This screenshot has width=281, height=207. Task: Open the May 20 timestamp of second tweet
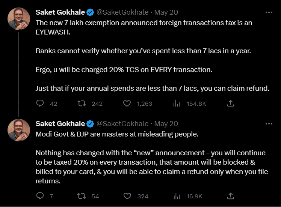pyautogui.click(x=166, y=124)
